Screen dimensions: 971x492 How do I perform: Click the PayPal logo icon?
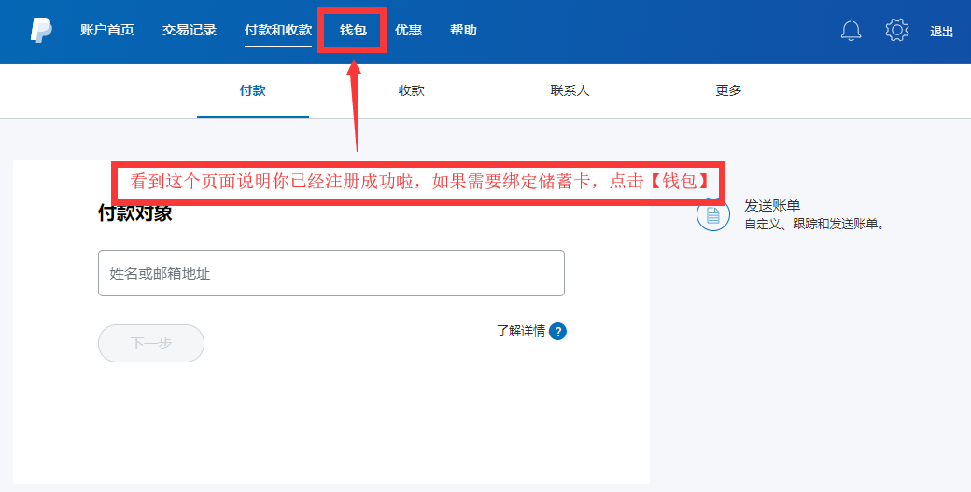tap(41, 31)
